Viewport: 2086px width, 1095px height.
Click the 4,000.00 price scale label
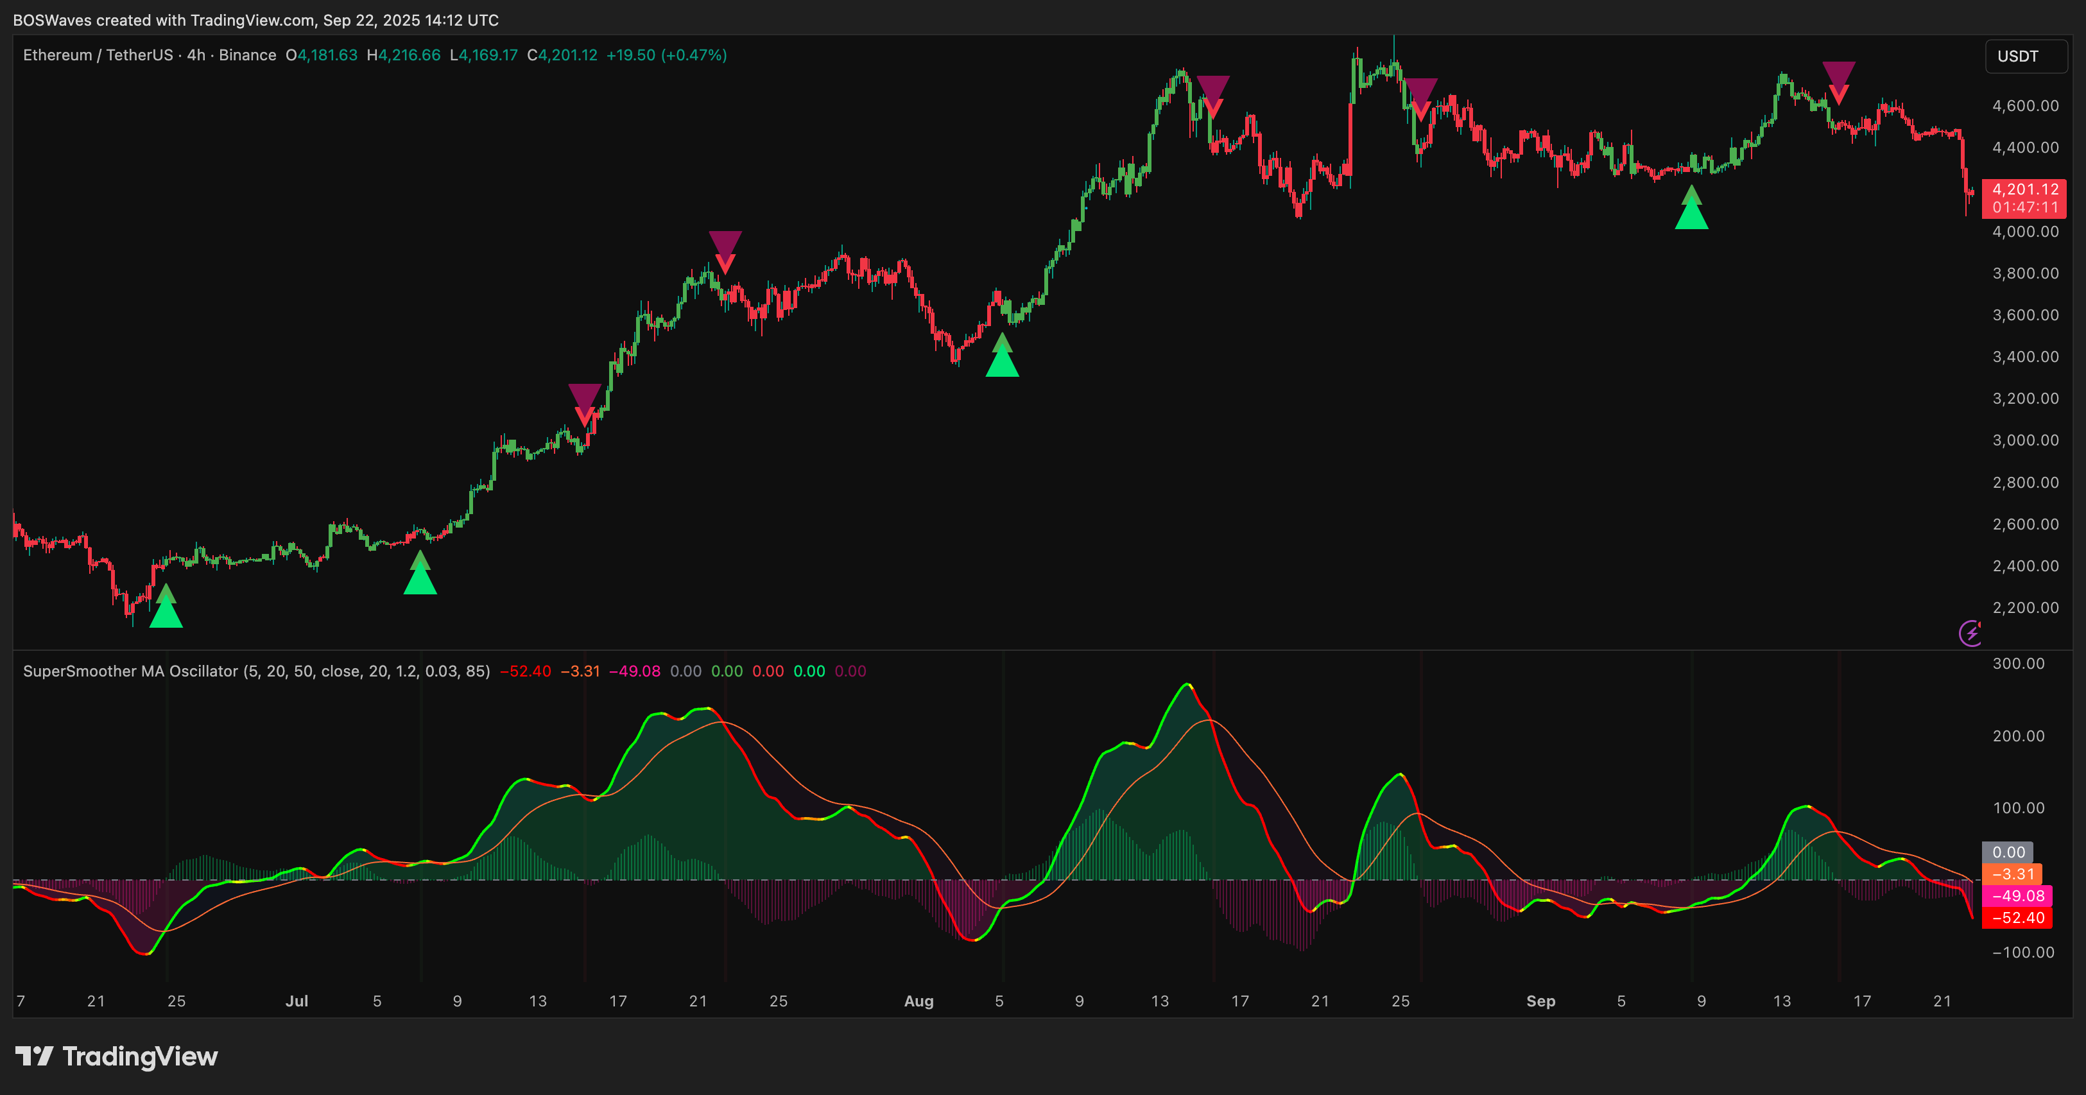coord(2025,232)
